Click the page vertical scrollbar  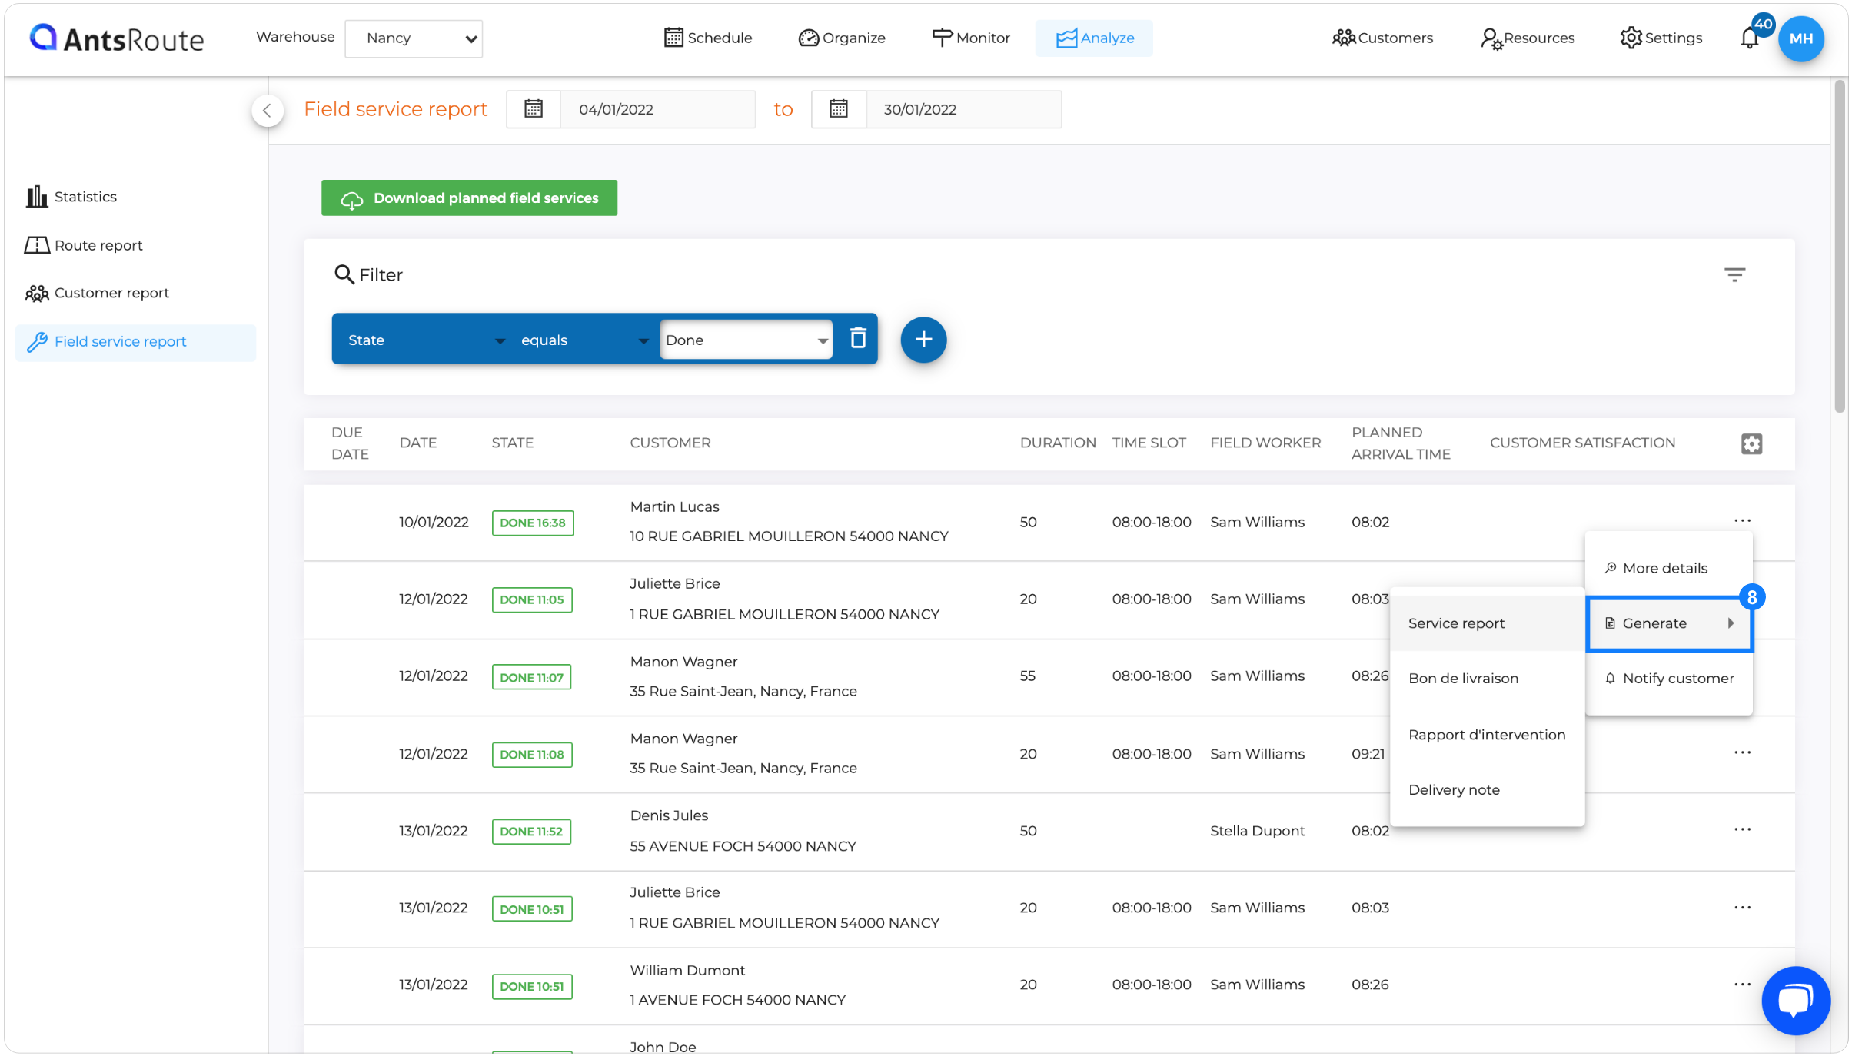click(x=1840, y=246)
